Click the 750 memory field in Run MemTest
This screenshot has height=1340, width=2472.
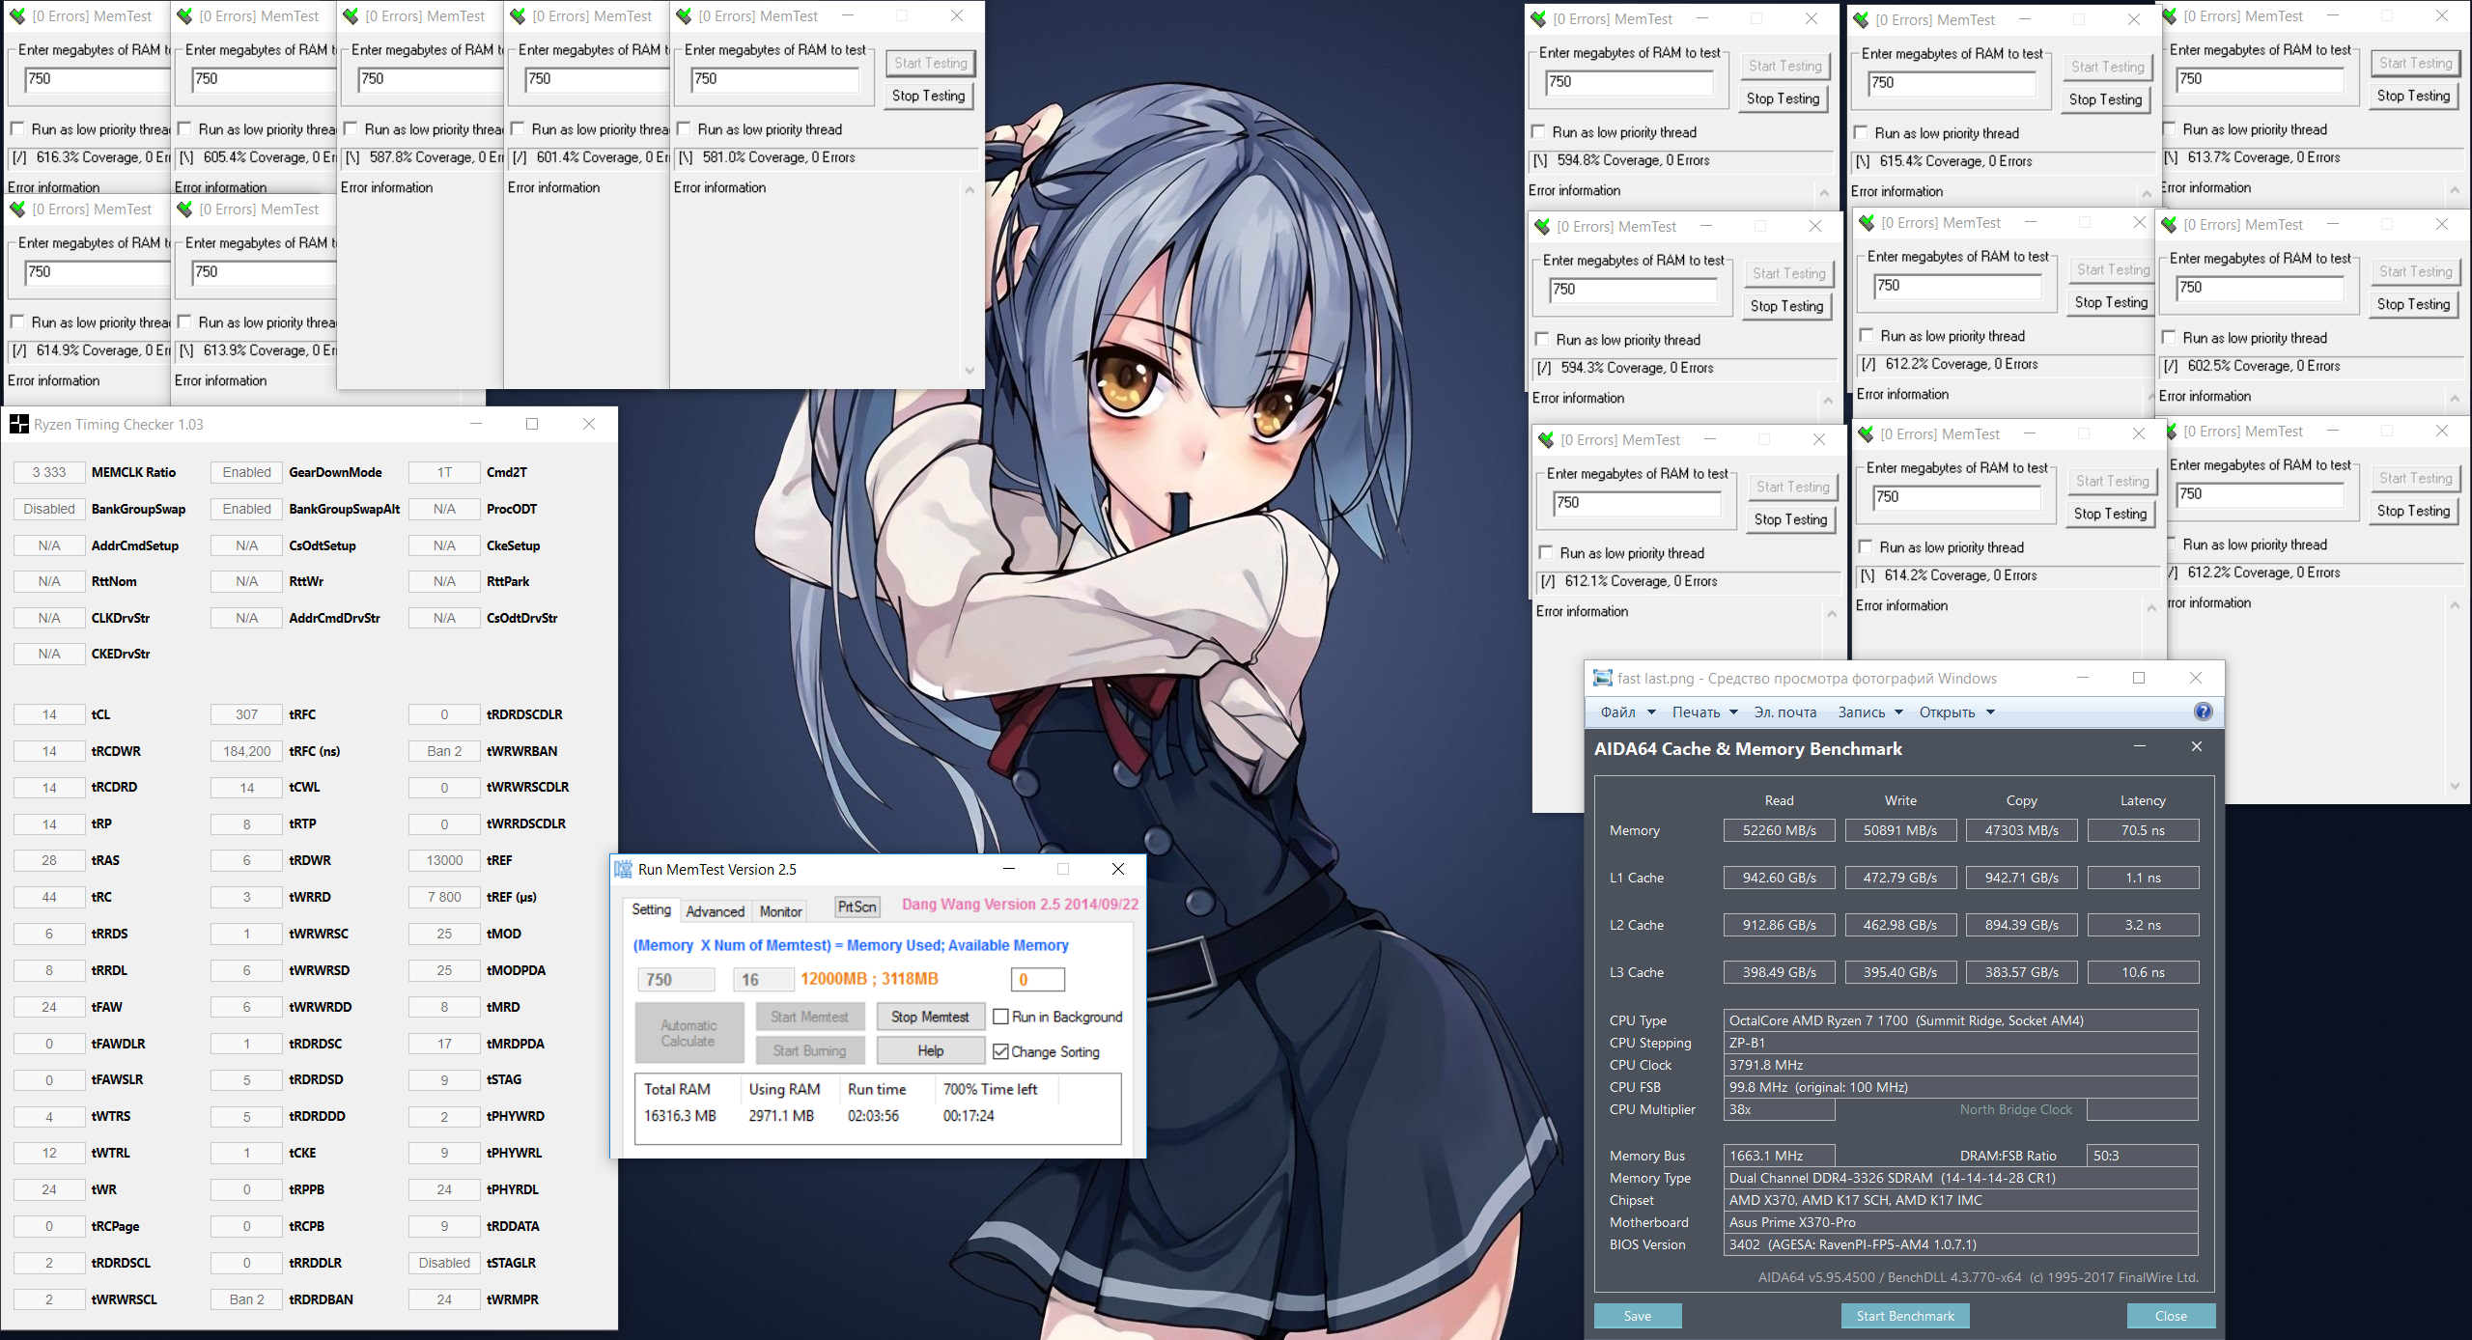pyautogui.click(x=676, y=980)
